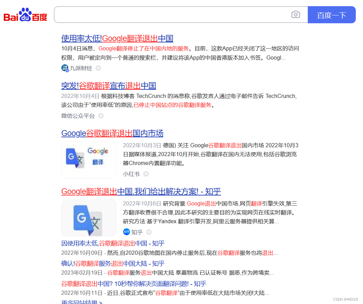Click snippet text Google翻译停止了在中国内地的服务
The height and width of the screenshot is (304, 363).
[x=143, y=49]
